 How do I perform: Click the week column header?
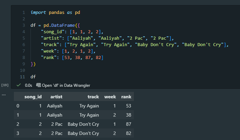point(110,97)
